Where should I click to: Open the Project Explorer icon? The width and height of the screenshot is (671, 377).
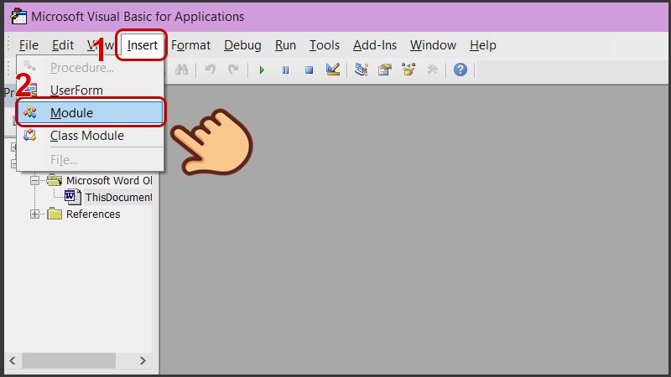click(x=362, y=70)
